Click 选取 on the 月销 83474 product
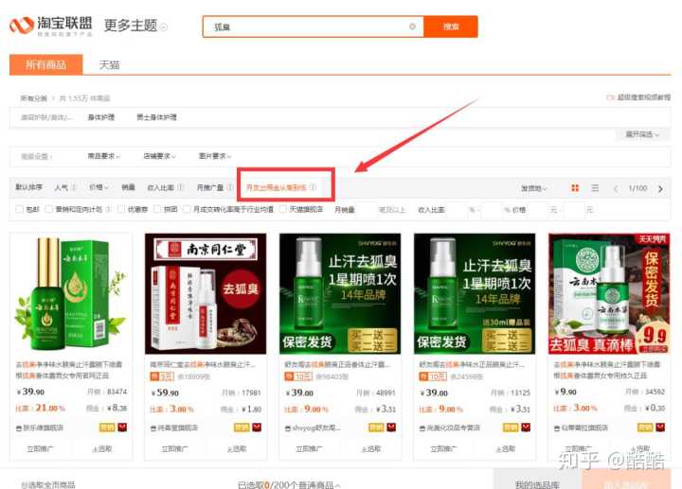Screen dimensions: 682x489 pyautogui.click(x=101, y=448)
